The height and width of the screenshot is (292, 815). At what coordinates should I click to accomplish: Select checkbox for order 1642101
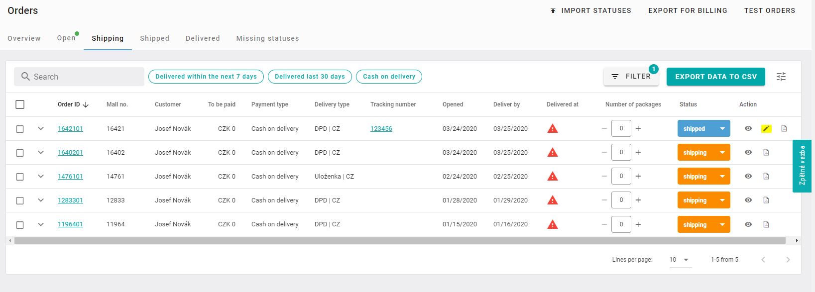click(x=20, y=129)
